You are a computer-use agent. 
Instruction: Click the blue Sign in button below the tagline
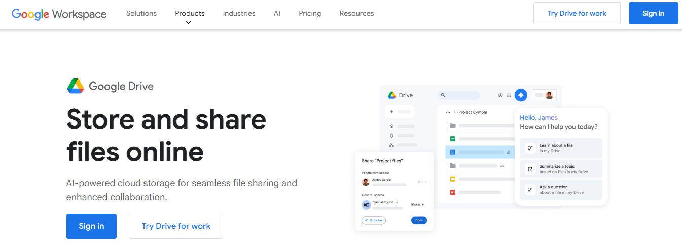click(x=91, y=226)
